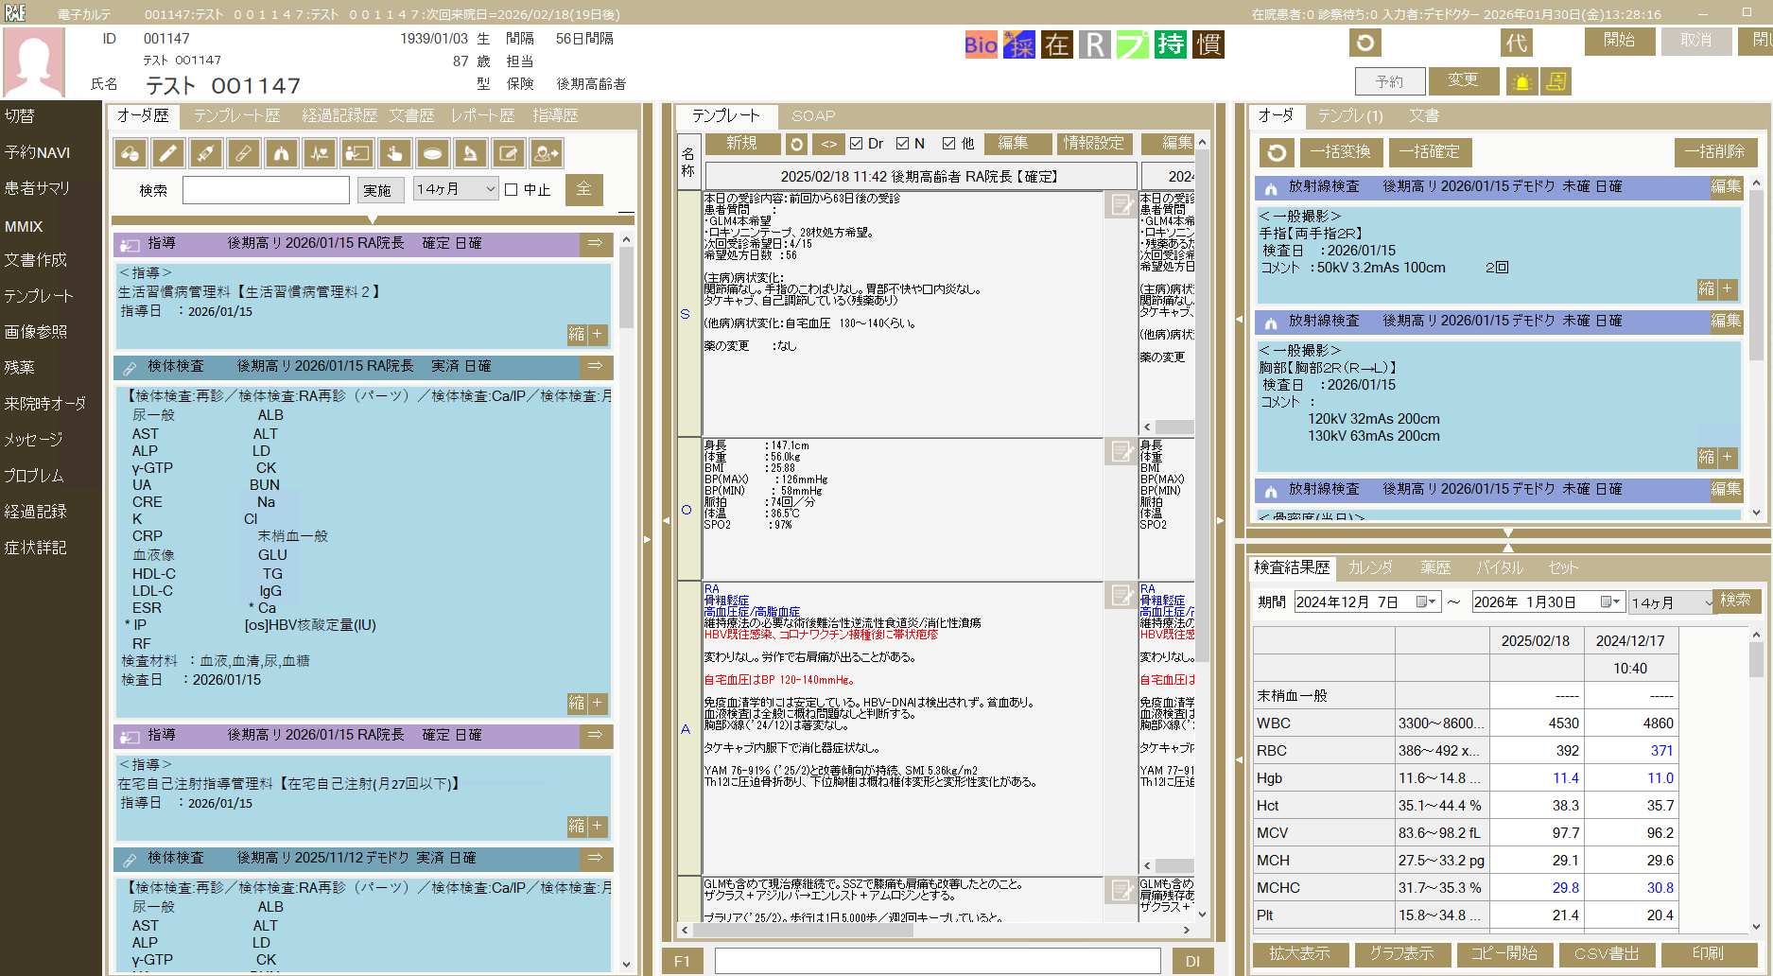Open the カレンダ tab in results panel
1773x976 pixels.
(x=1373, y=567)
